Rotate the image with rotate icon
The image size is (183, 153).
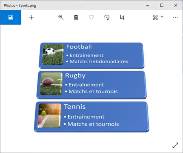coord(107,17)
